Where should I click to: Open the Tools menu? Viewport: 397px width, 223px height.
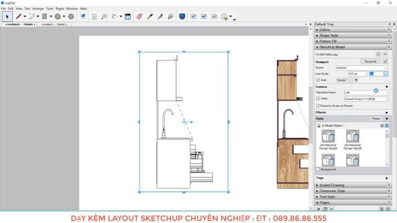(50, 9)
